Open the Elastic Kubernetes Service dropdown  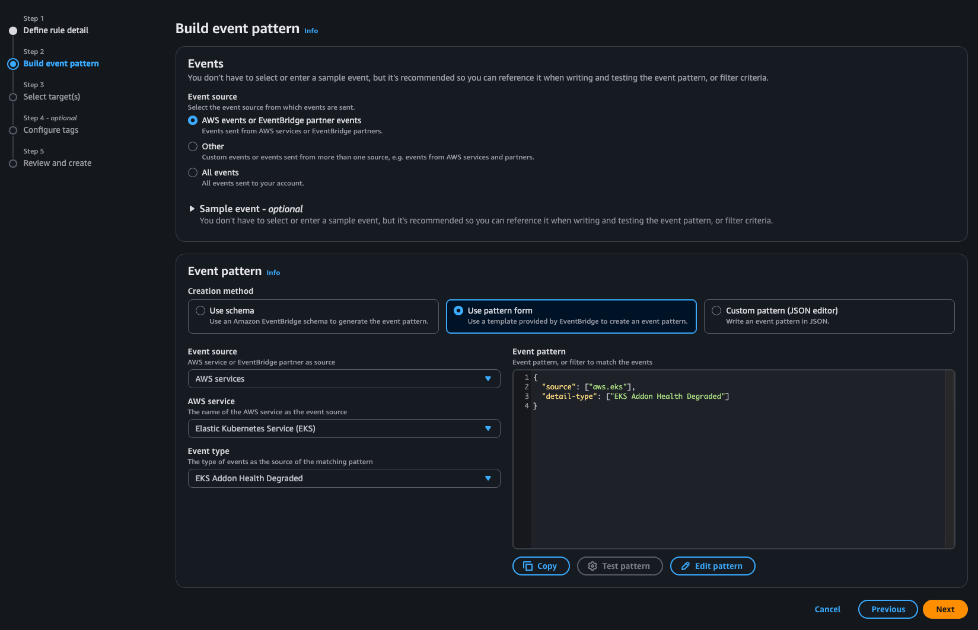(x=343, y=428)
